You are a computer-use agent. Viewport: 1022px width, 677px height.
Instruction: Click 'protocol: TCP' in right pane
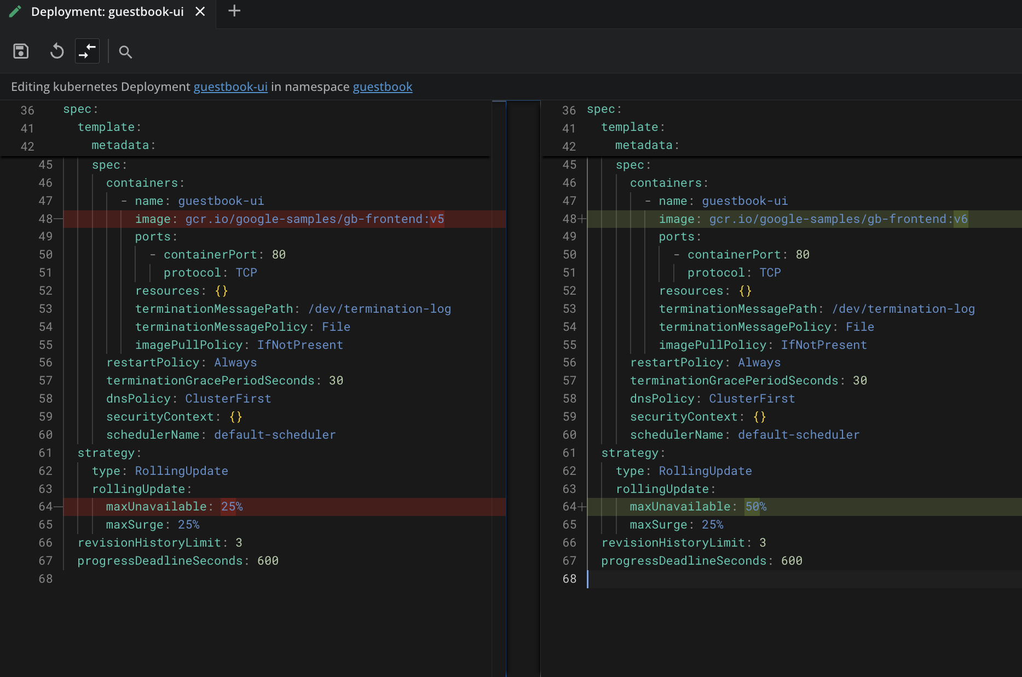coord(734,273)
